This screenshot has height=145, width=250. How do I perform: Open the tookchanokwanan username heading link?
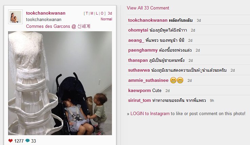click(46, 13)
